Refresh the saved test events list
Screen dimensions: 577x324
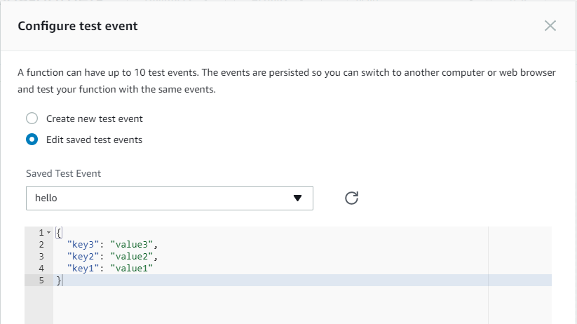tap(352, 198)
